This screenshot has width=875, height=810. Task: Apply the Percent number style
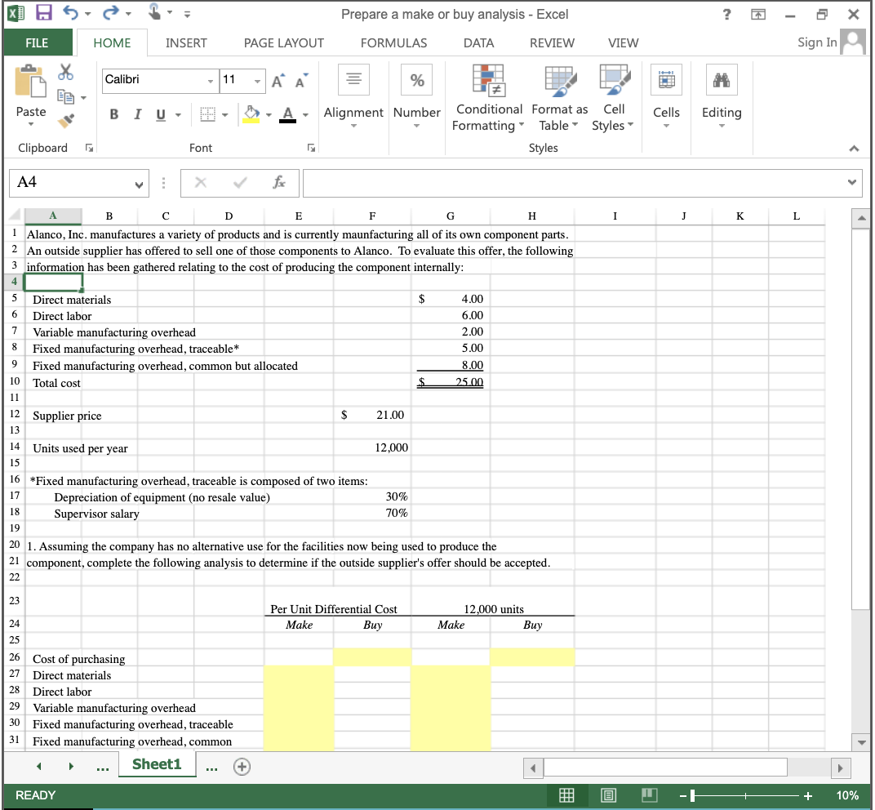click(x=416, y=79)
